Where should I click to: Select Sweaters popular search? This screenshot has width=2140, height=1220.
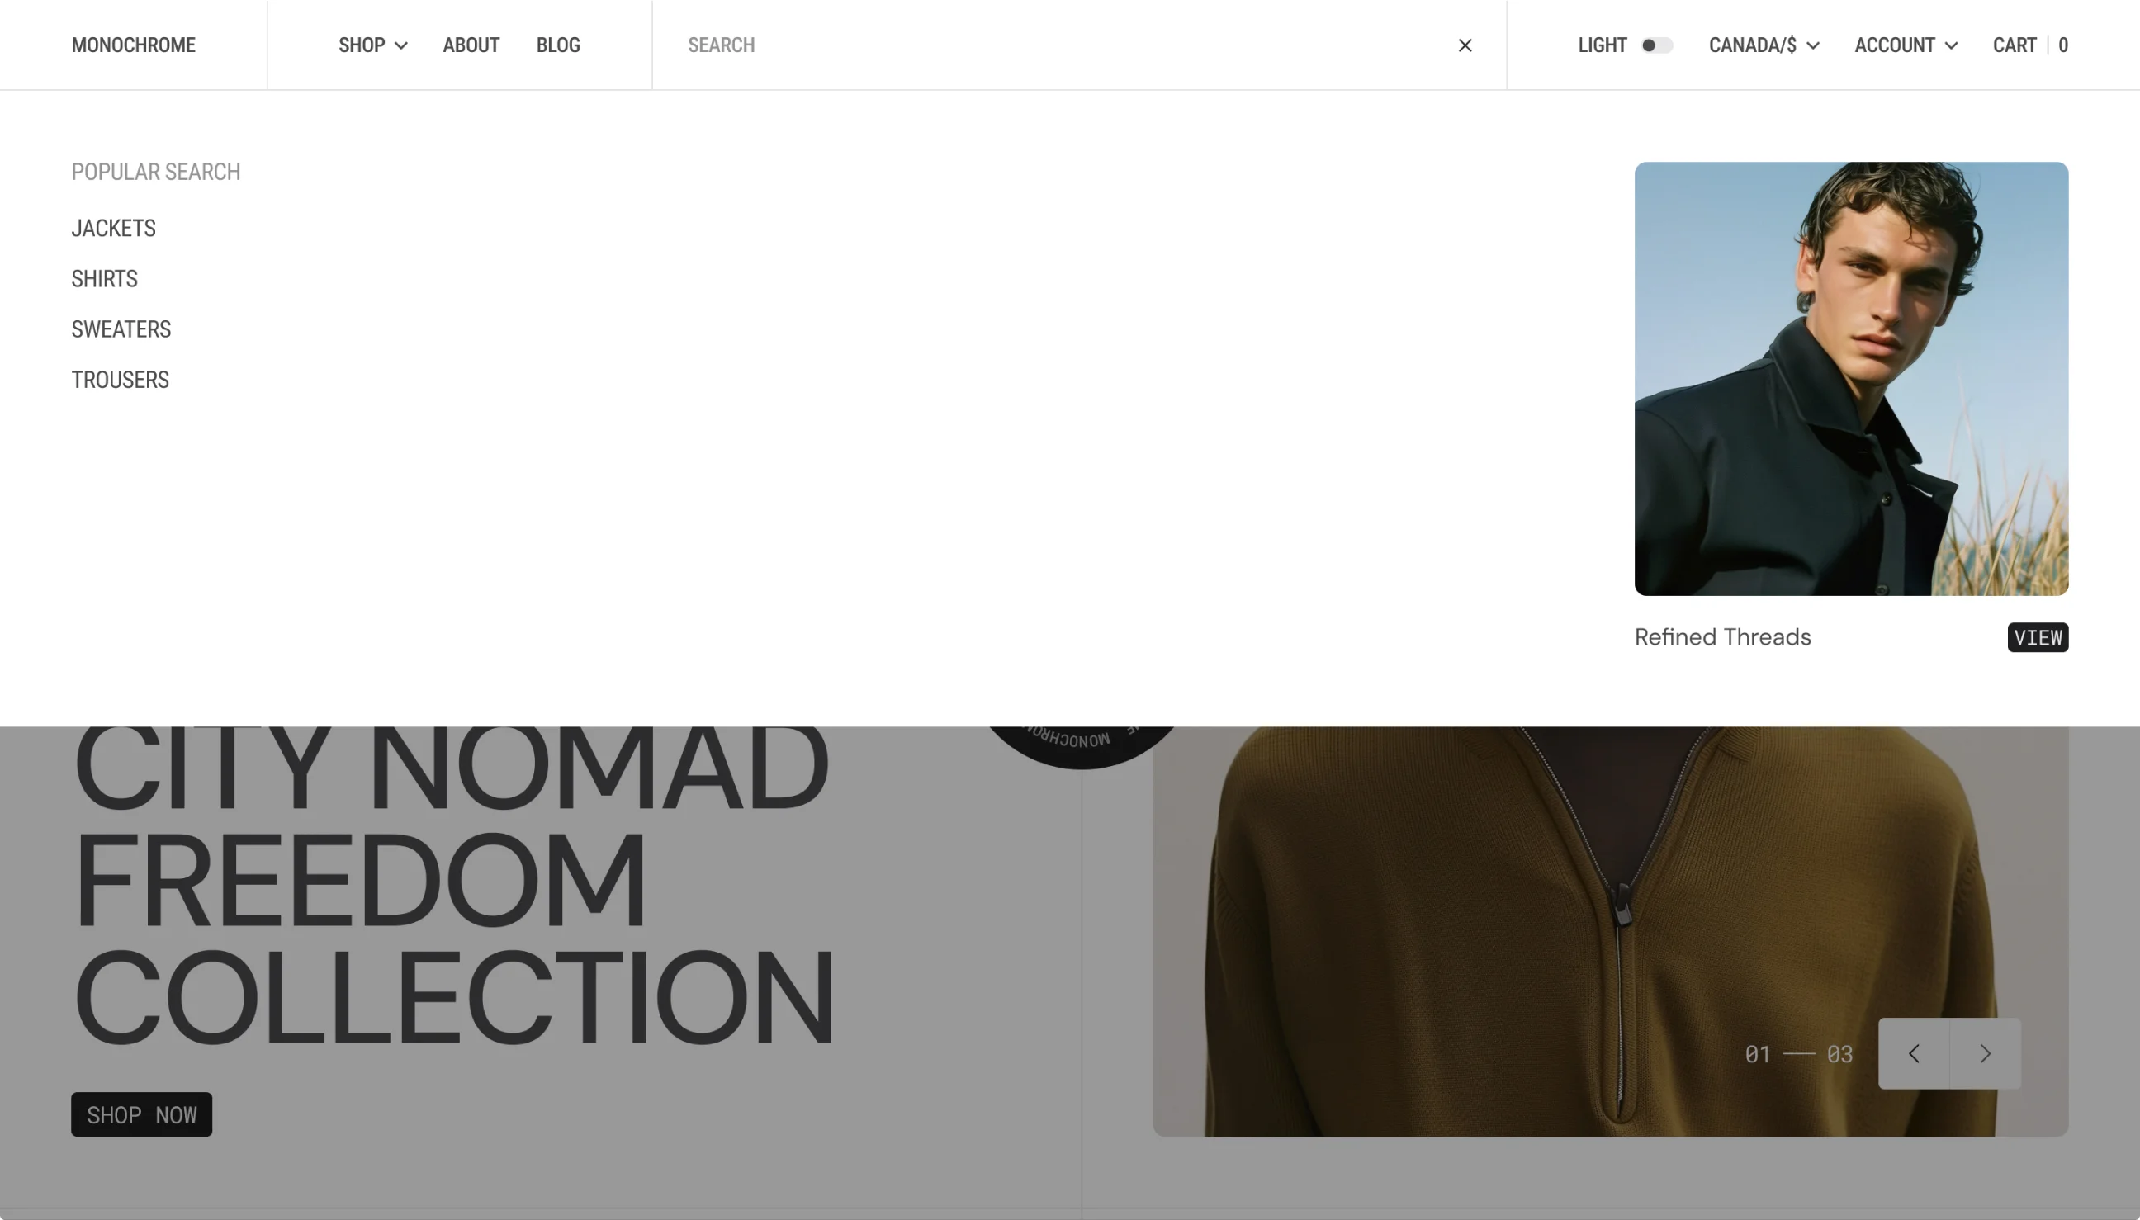coord(121,329)
